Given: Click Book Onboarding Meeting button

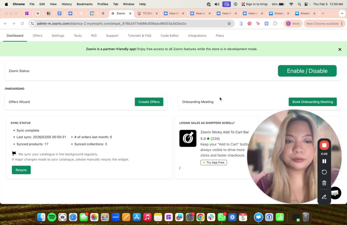Looking at the screenshot, I should coord(313,102).
